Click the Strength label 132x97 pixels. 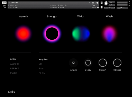coord(52,17)
